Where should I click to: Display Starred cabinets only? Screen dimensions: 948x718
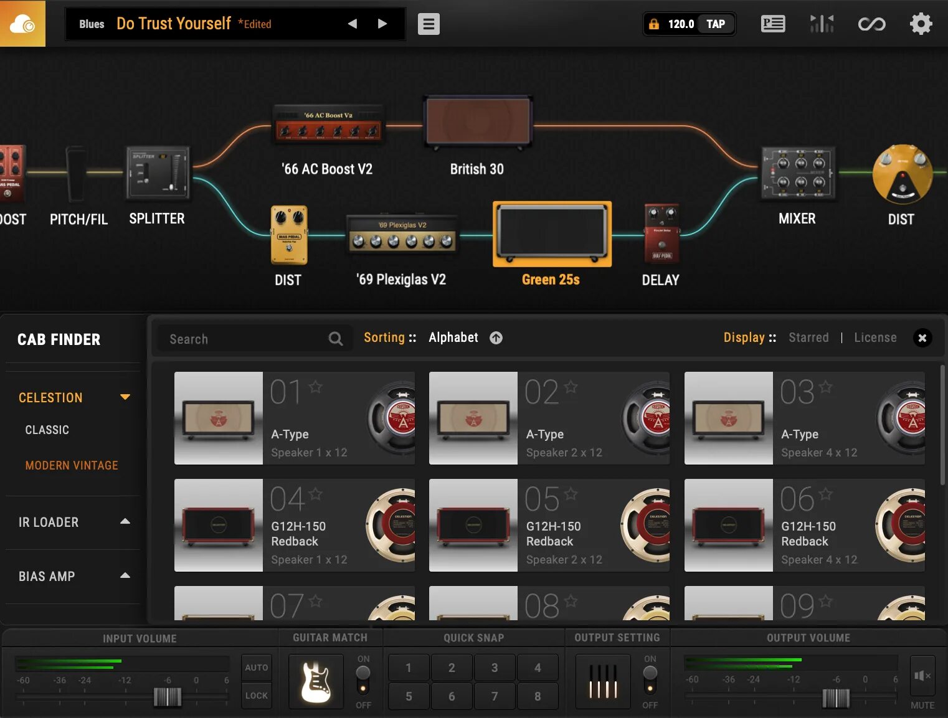[x=808, y=338]
